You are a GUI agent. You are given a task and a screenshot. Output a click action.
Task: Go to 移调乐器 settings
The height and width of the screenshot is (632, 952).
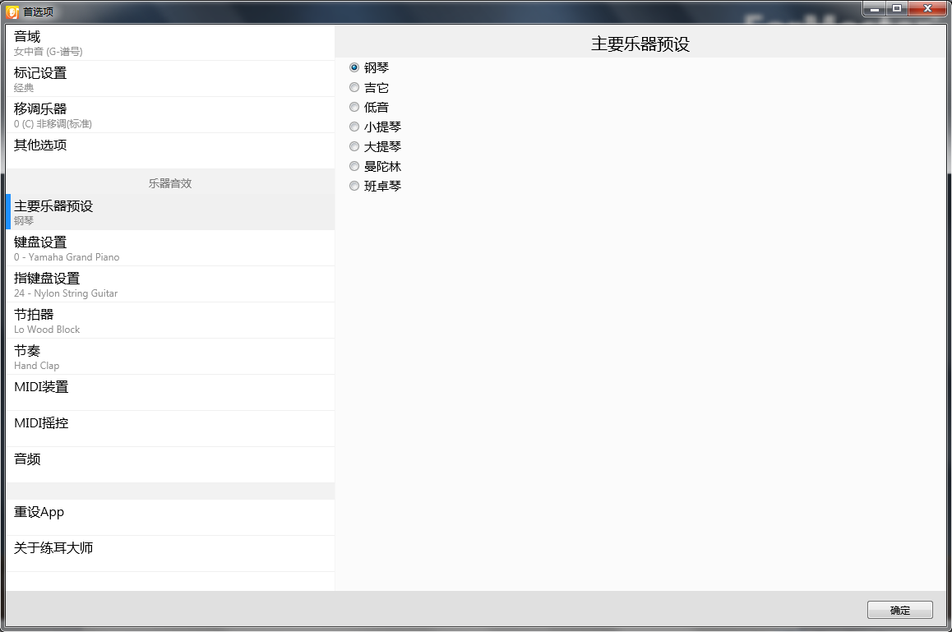170,115
